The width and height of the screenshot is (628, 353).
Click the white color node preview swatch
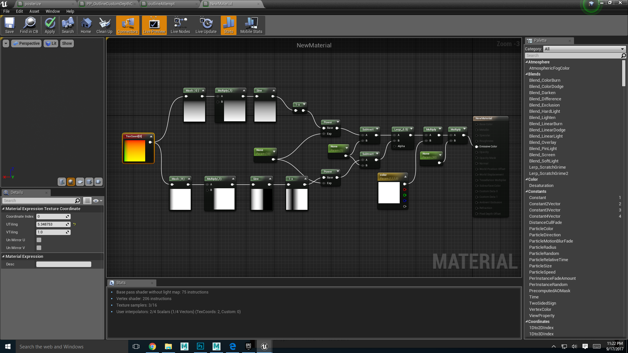click(389, 193)
